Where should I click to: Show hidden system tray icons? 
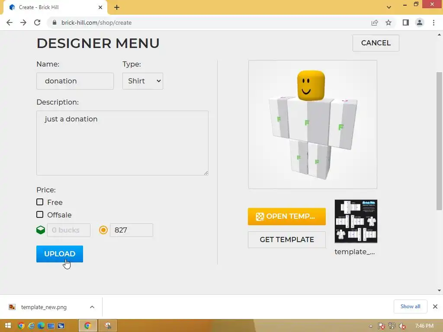[371, 326]
